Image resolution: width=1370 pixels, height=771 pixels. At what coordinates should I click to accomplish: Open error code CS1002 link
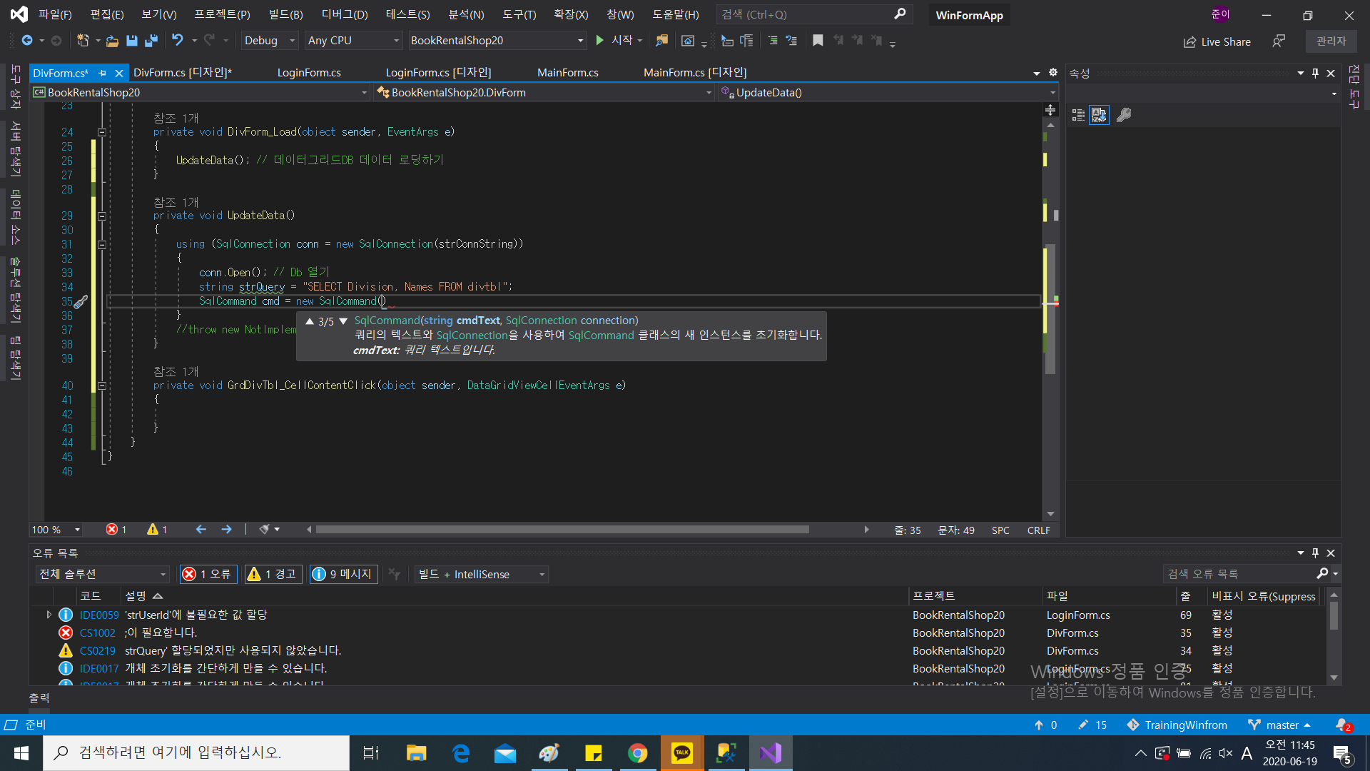97,633
